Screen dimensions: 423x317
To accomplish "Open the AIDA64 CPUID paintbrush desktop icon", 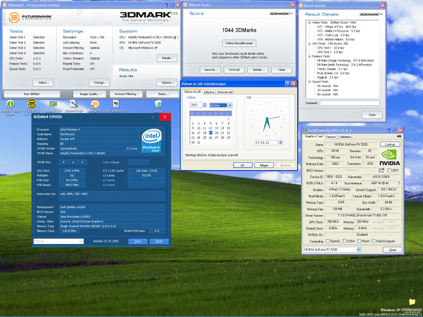I will [x=73, y=104].
